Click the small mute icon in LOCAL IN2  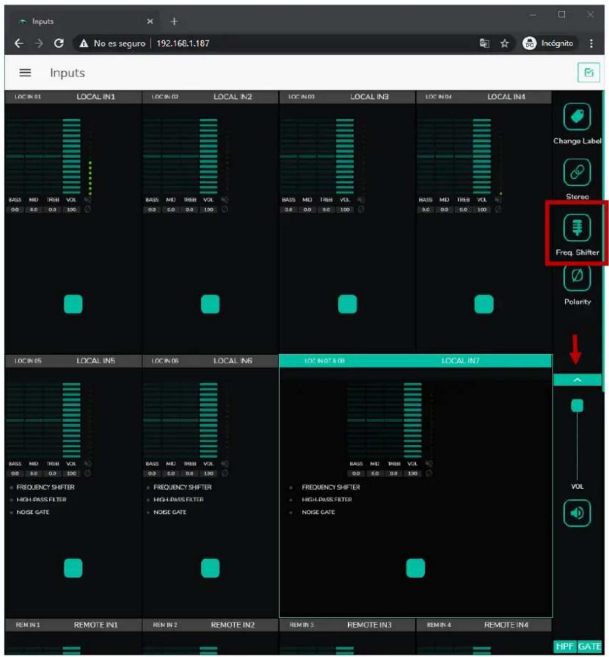click(x=225, y=200)
